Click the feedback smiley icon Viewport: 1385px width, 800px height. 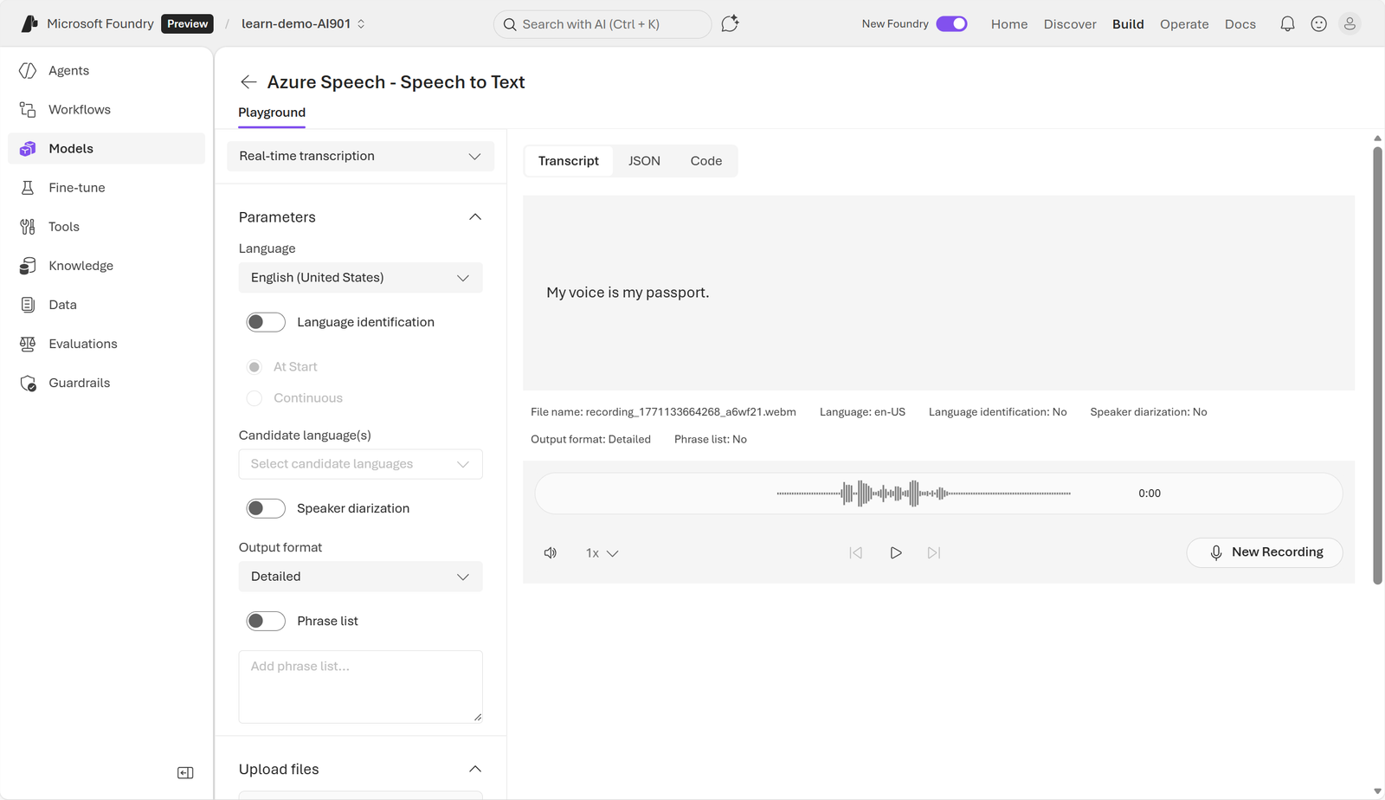pos(1318,23)
